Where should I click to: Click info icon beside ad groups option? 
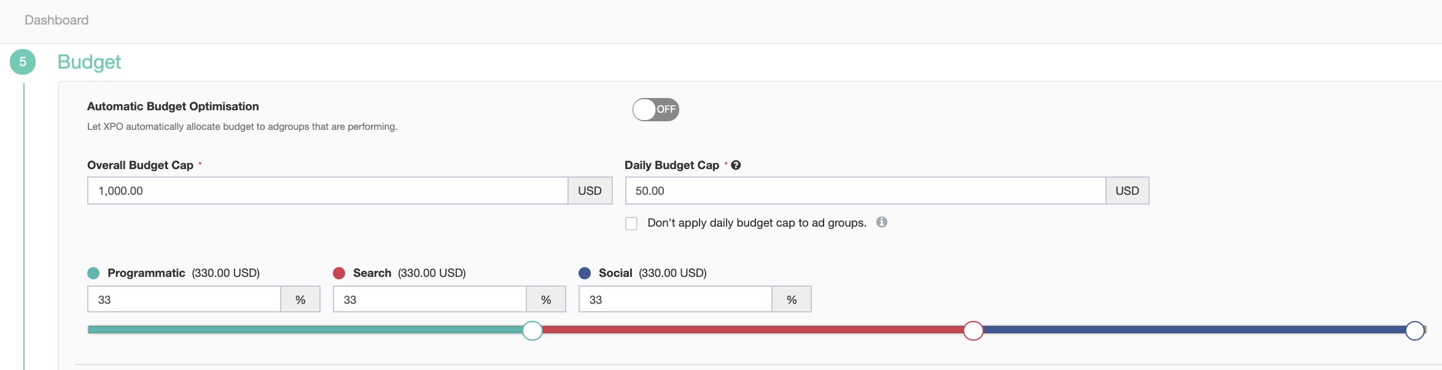(x=881, y=222)
